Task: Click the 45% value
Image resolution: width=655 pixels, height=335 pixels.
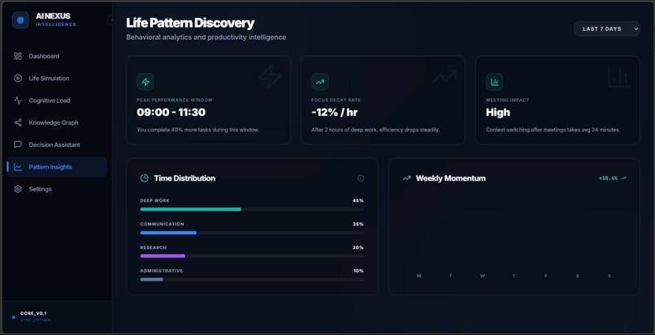Action: tap(358, 200)
